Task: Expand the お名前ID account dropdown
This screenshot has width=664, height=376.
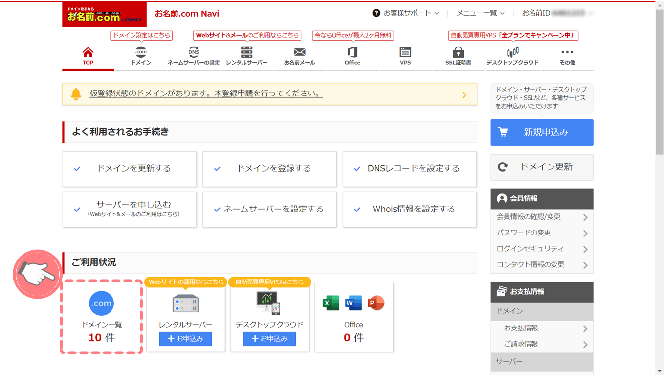Action: click(x=557, y=13)
